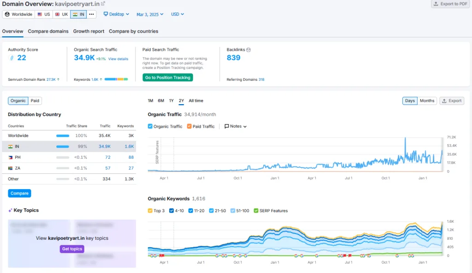
Task: Uncheck Paid Traffic on the traffic chart legend
Action: (189, 126)
